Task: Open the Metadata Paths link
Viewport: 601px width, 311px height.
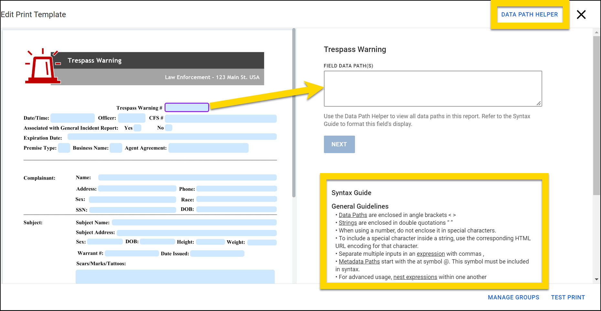Action: (x=359, y=261)
